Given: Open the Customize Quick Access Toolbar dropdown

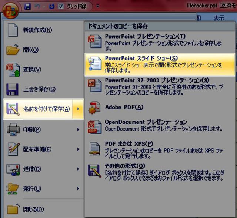Looking at the screenshot, I should (98, 6).
